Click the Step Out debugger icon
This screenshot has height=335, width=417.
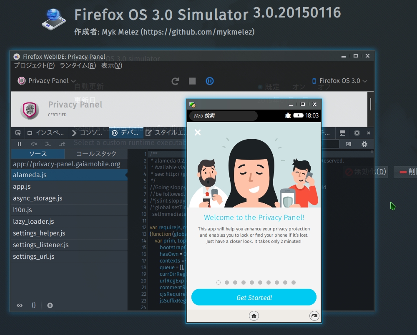(x=62, y=144)
